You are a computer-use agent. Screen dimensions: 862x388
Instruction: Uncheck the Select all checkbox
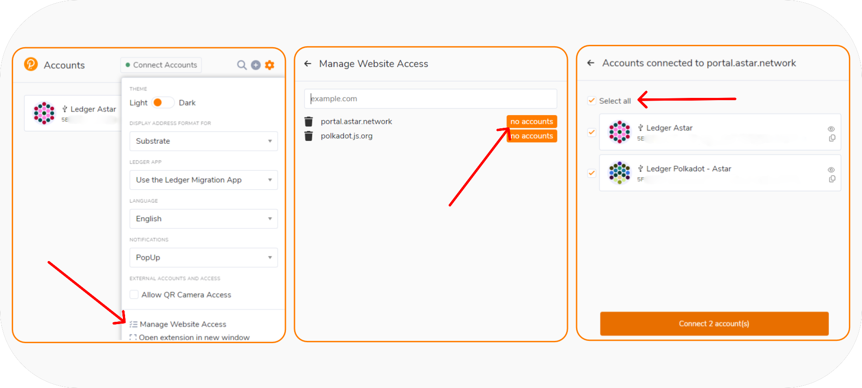point(591,101)
